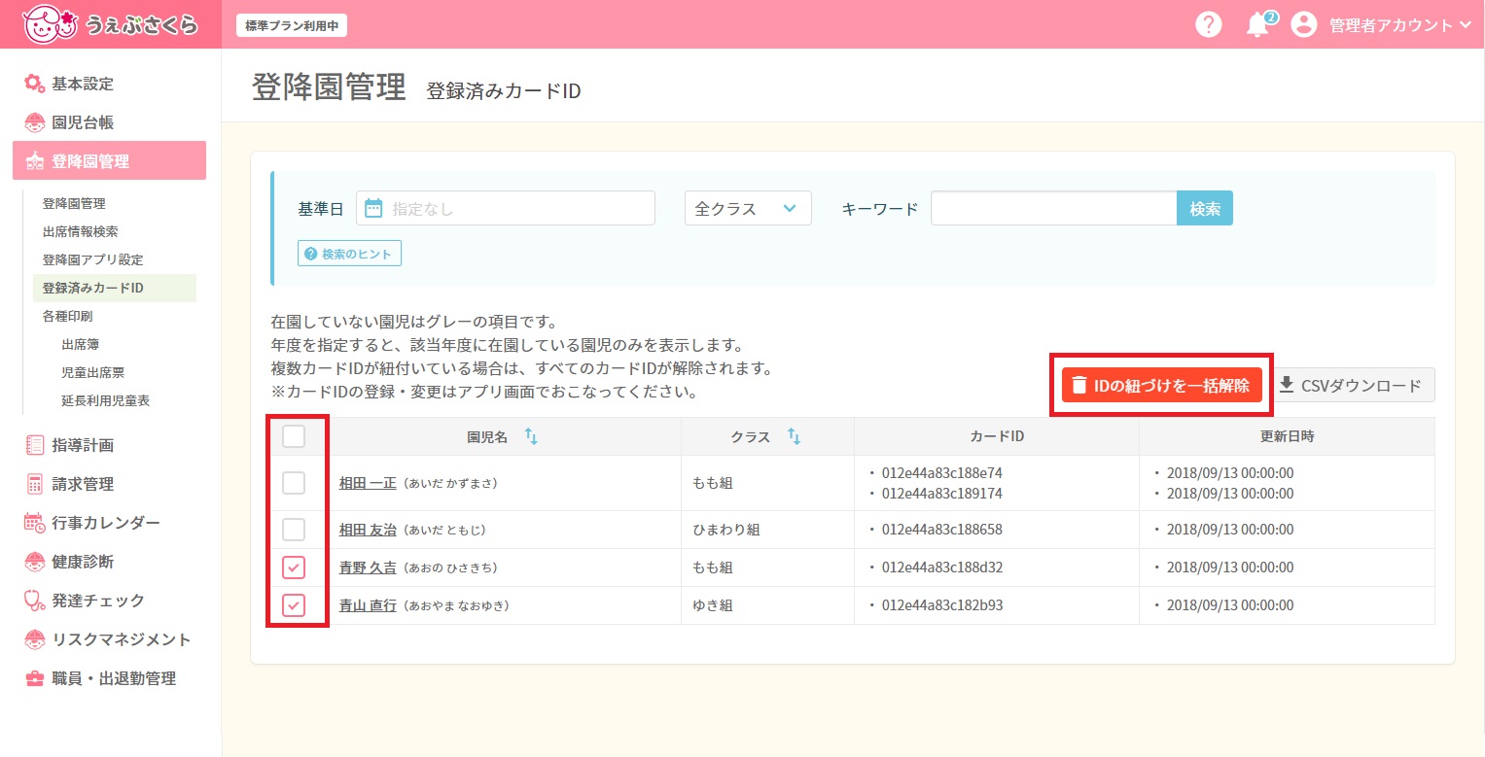Open 各種印刷 submenu
Viewport: 1485px width, 757px height.
tap(68, 316)
